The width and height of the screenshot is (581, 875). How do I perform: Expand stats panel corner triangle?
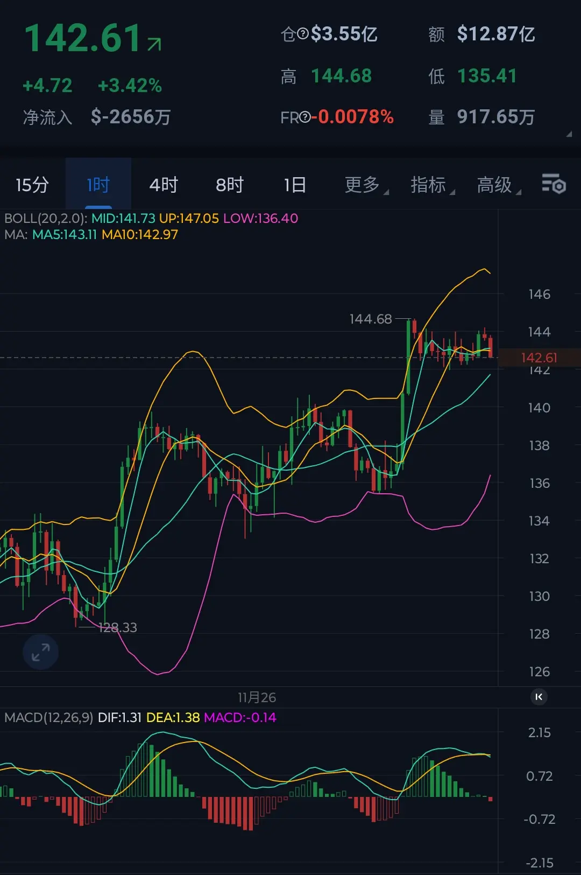click(x=569, y=135)
